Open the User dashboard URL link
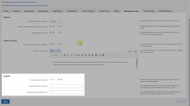This screenshot has width=190, height=106. tap(30, 6)
